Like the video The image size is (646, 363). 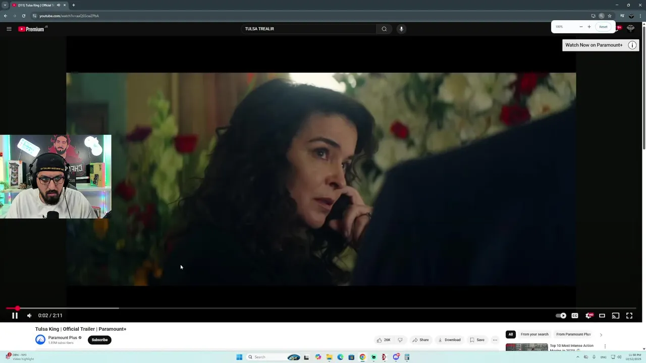[384, 340]
